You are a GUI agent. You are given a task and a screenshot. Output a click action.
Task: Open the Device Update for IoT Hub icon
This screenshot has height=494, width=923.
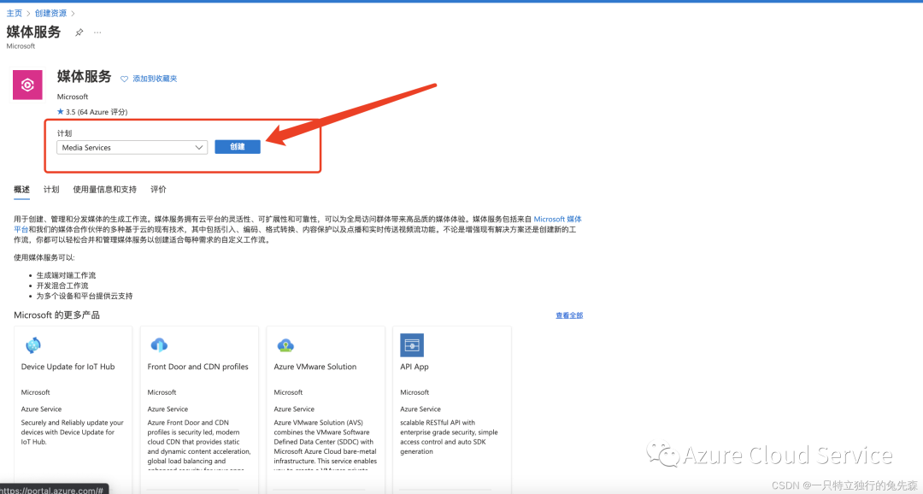(33, 345)
